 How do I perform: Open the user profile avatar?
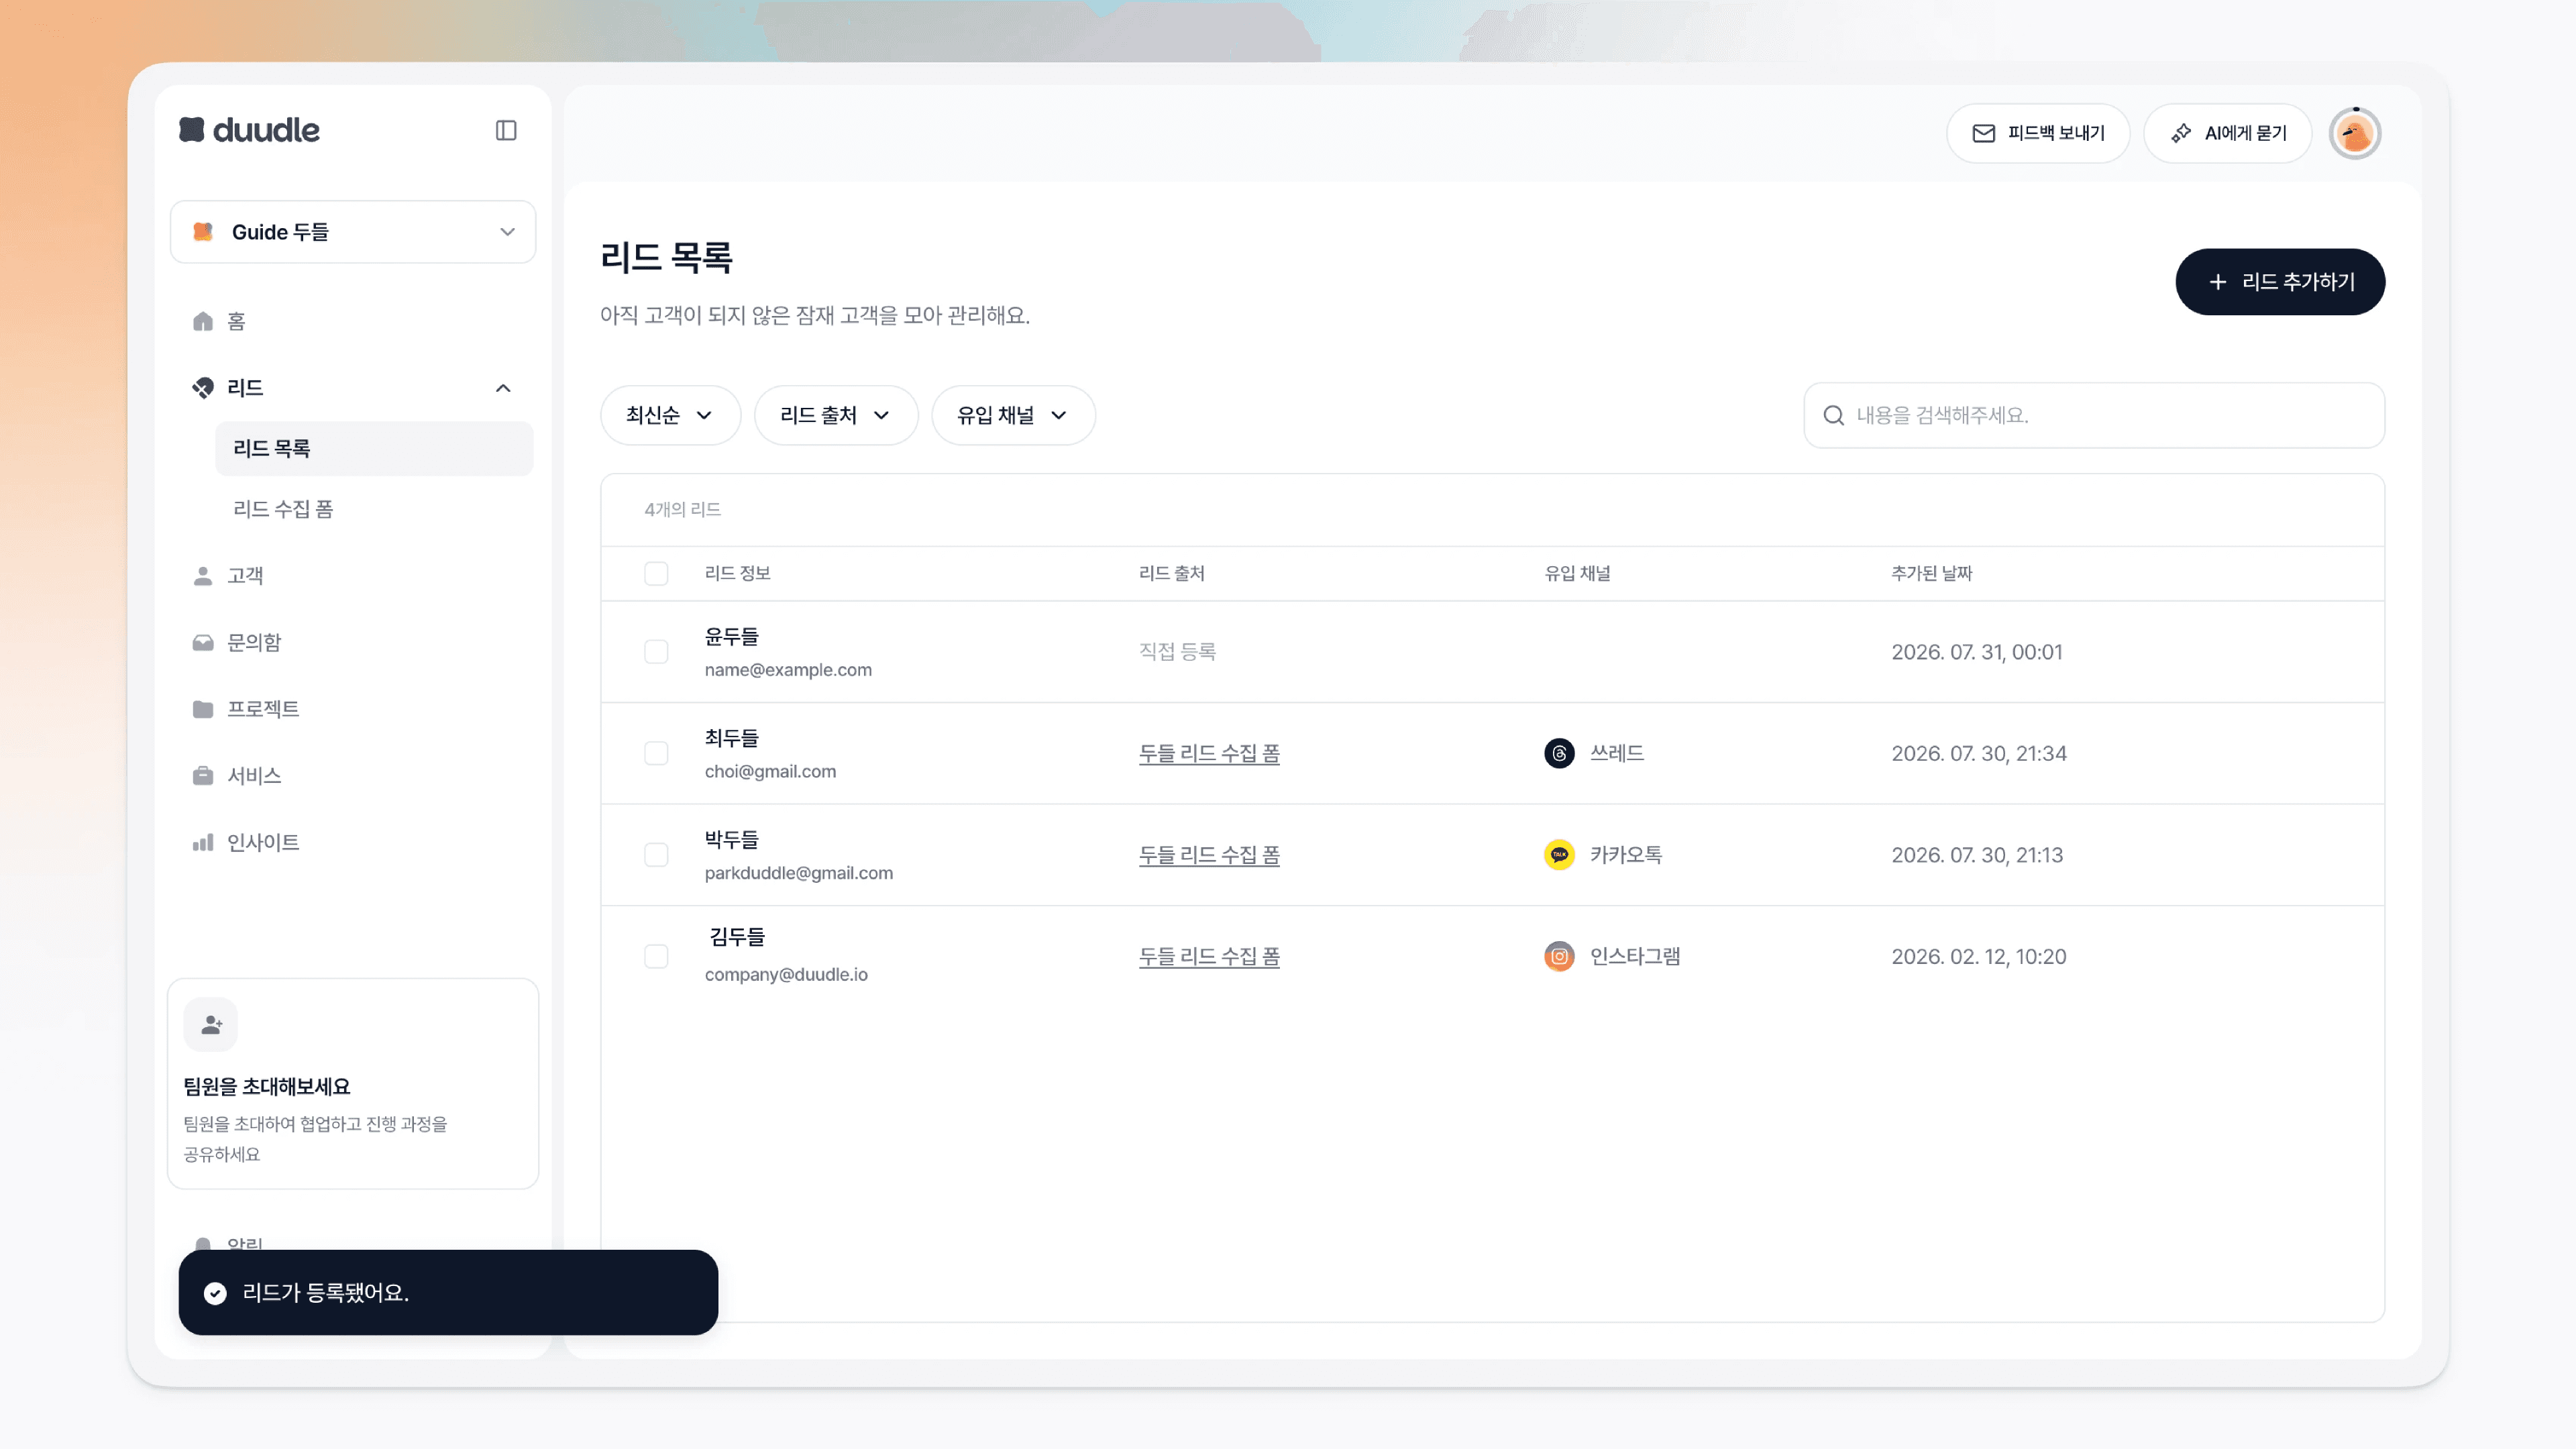click(2355, 133)
